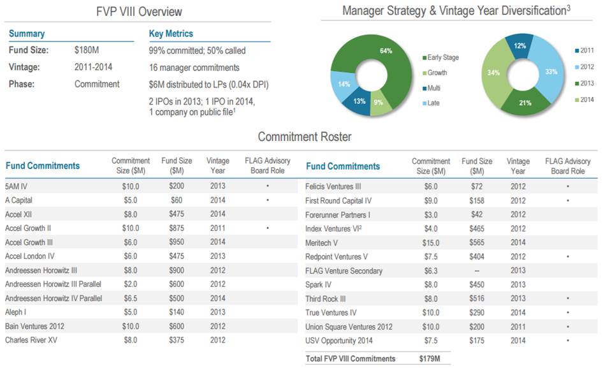The image size is (603, 368).
Task: Click the "Charles River XV" fund name
Action: click(31, 341)
